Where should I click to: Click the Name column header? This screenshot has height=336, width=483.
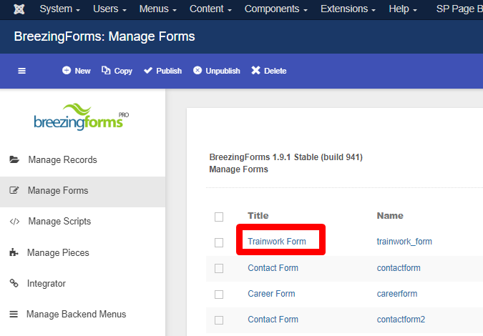pyautogui.click(x=390, y=216)
